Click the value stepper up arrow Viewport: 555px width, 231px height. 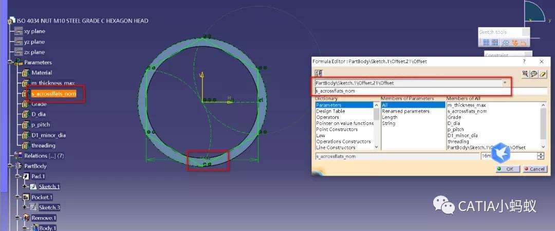click(x=541, y=154)
